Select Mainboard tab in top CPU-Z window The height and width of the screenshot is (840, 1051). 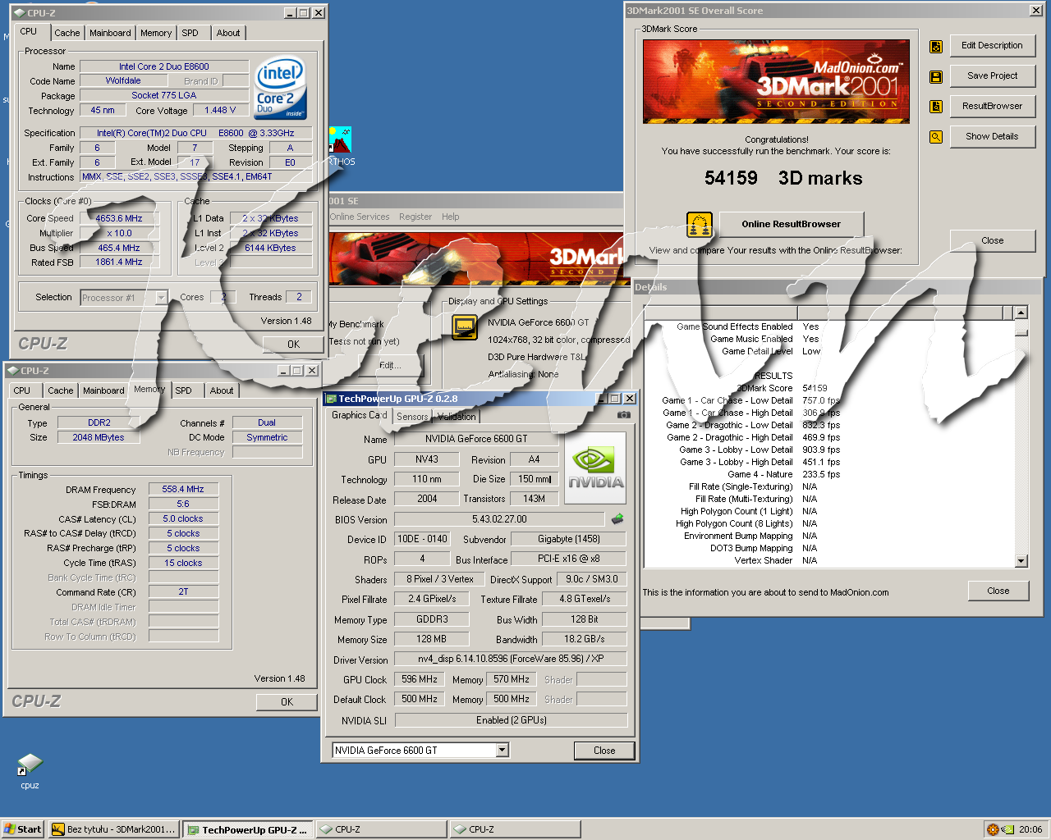point(110,33)
